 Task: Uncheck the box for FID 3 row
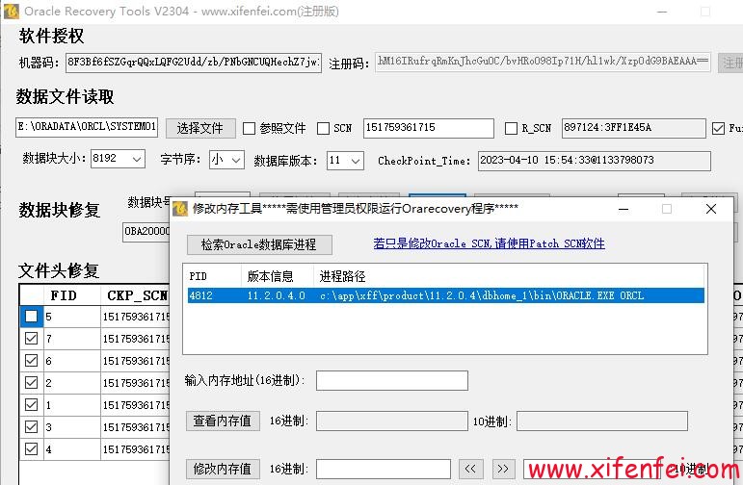31,427
